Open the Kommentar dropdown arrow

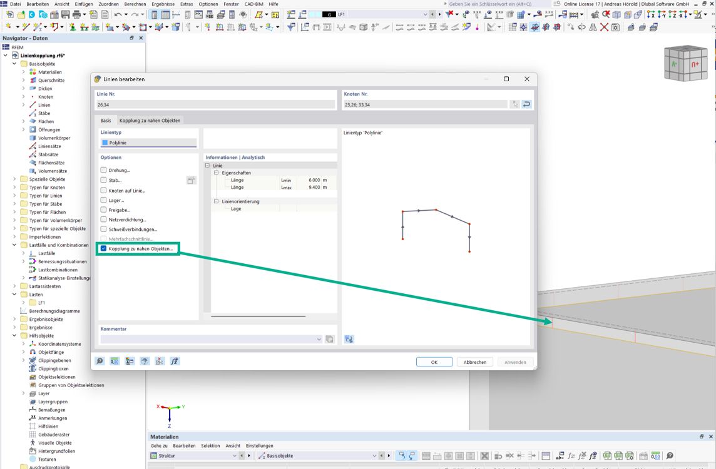319,339
